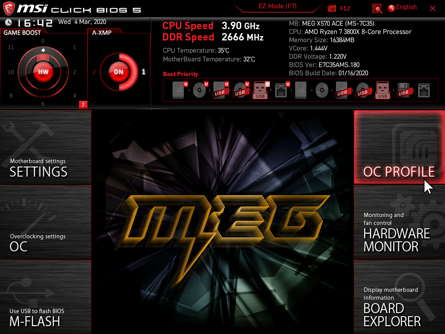Click the DDR Voltage: 1.220V line
This screenshot has height=334, width=445.
318,57
